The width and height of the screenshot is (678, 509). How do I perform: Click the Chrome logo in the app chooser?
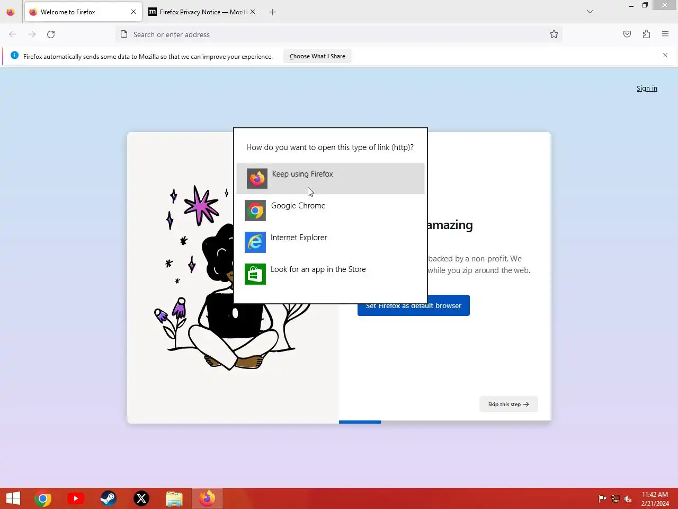255,210
